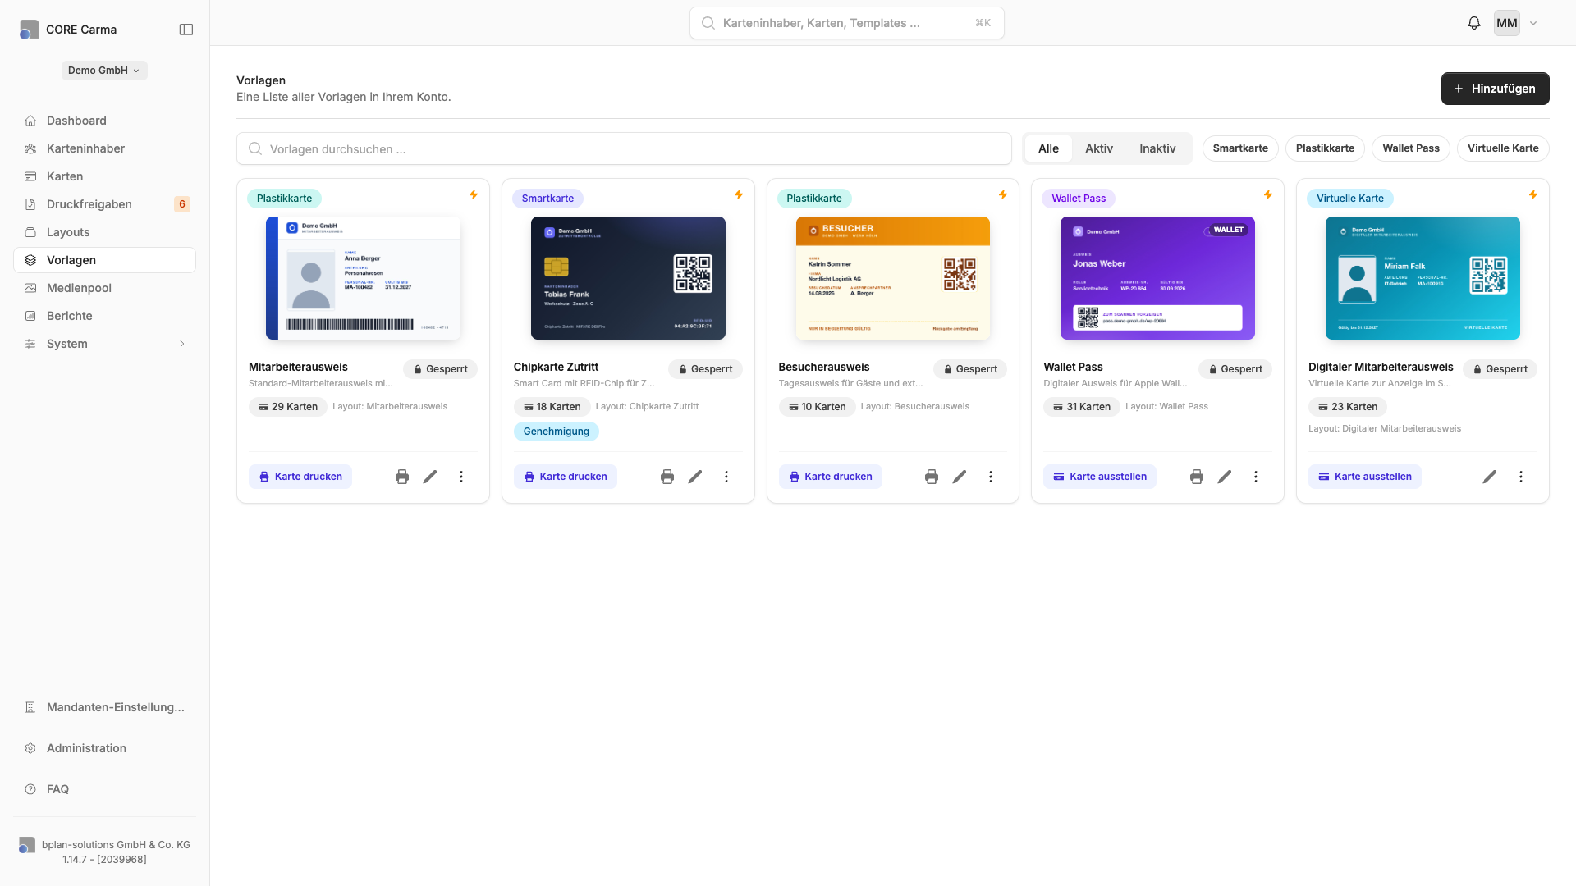Screen dimensions: 1576x886
Task: Click Karte drucken on Besucherausweis card
Action: 830,477
